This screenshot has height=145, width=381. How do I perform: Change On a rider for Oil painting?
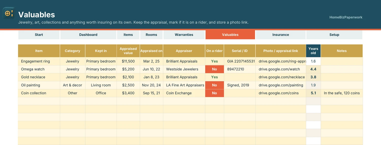tap(214, 85)
